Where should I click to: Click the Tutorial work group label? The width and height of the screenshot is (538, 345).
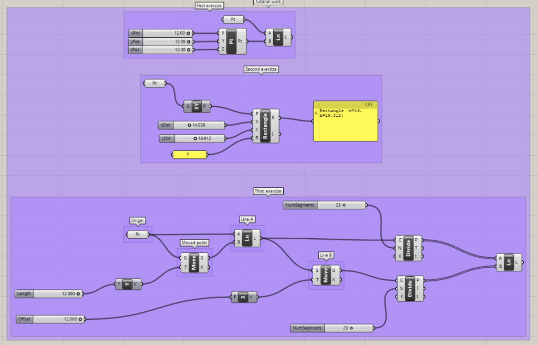point(268,2)
